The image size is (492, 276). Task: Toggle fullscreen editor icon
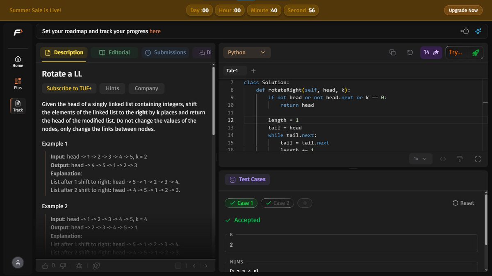(478, 159)
